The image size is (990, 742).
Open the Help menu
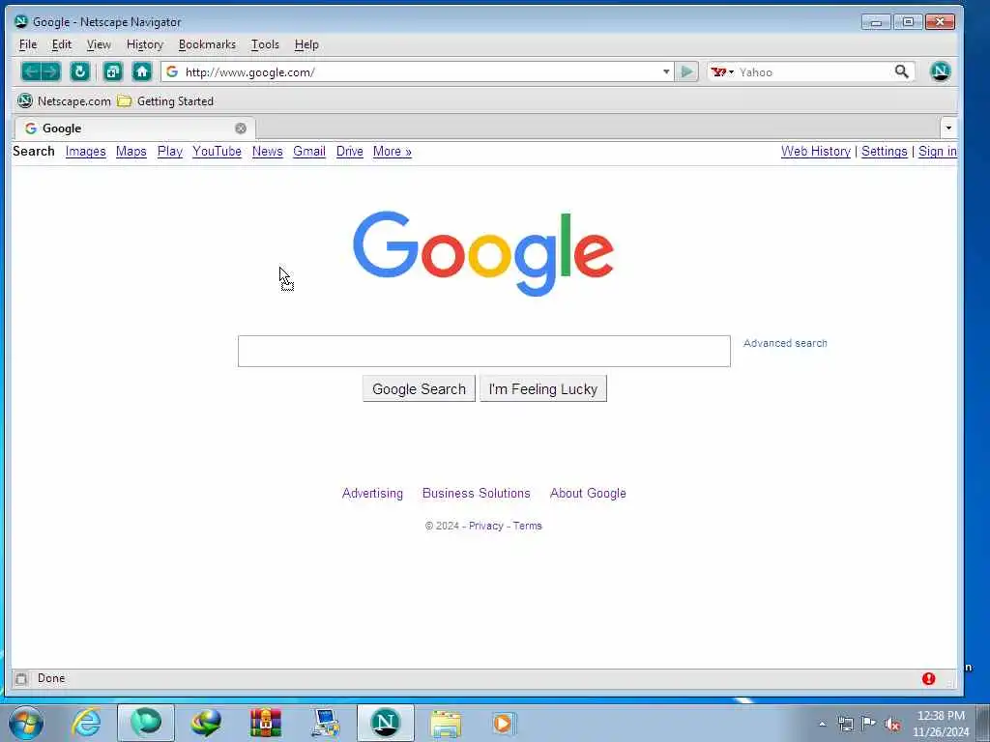tap(306, 44)
